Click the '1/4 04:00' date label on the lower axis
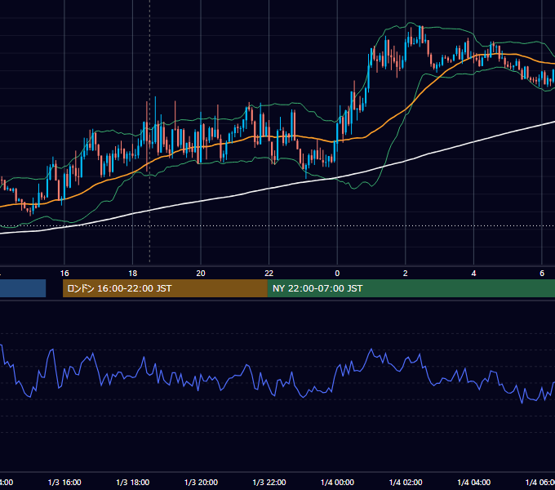 [474, 482]
